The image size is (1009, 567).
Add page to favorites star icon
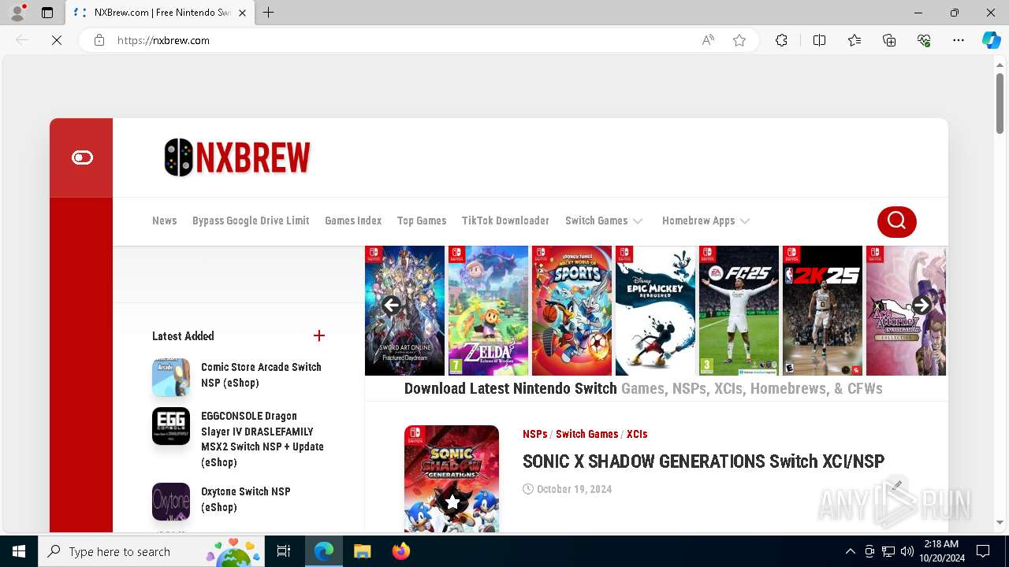(x=739, y=40)
